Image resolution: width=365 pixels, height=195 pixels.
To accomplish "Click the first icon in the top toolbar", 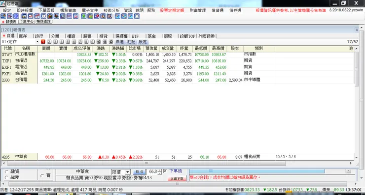I will [x=3, y=16].
